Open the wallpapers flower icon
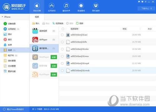 (81, 6)
